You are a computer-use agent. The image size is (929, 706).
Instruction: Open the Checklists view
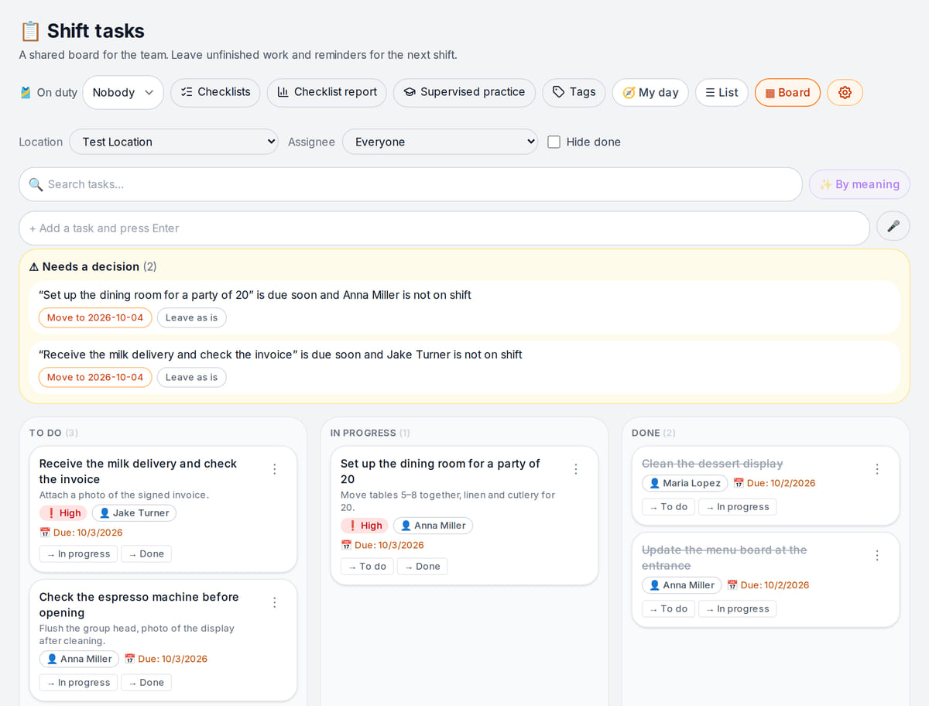click(215, 92)
